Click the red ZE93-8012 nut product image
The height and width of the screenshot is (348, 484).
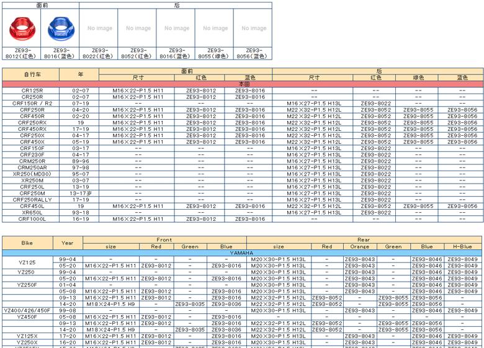pyautogui.click(x=22, y=29)
